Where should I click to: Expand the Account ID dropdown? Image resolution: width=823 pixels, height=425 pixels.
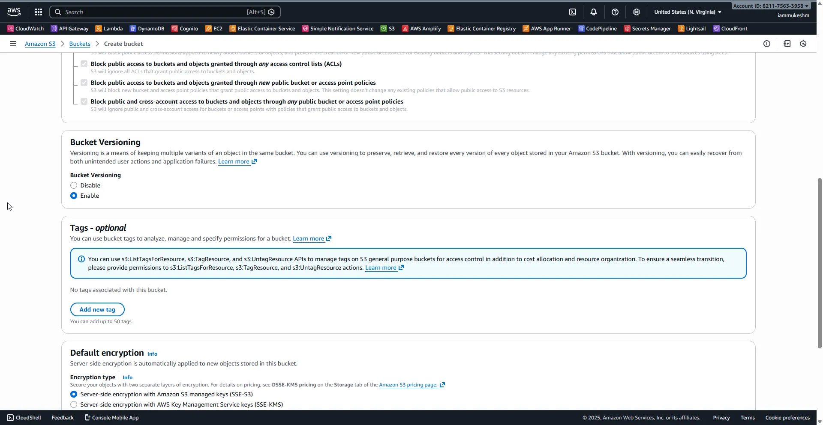pos(770,6)
